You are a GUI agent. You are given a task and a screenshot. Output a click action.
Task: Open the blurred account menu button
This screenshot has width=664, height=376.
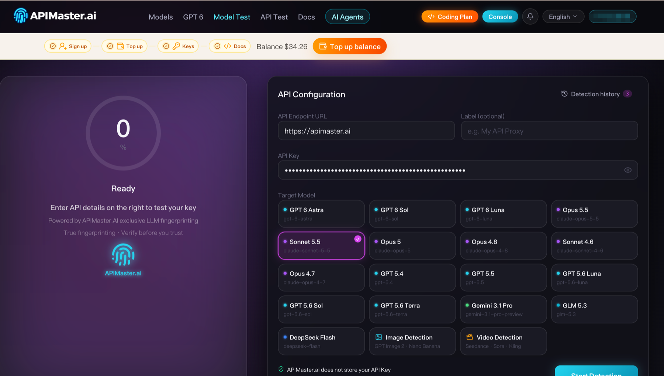click(612, 17)
